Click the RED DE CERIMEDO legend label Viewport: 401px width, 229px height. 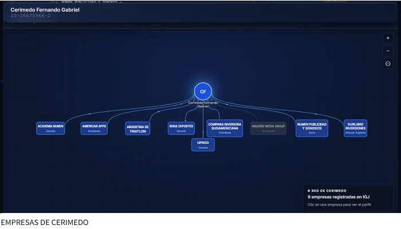pyautogui.click(x=329, y=191)
